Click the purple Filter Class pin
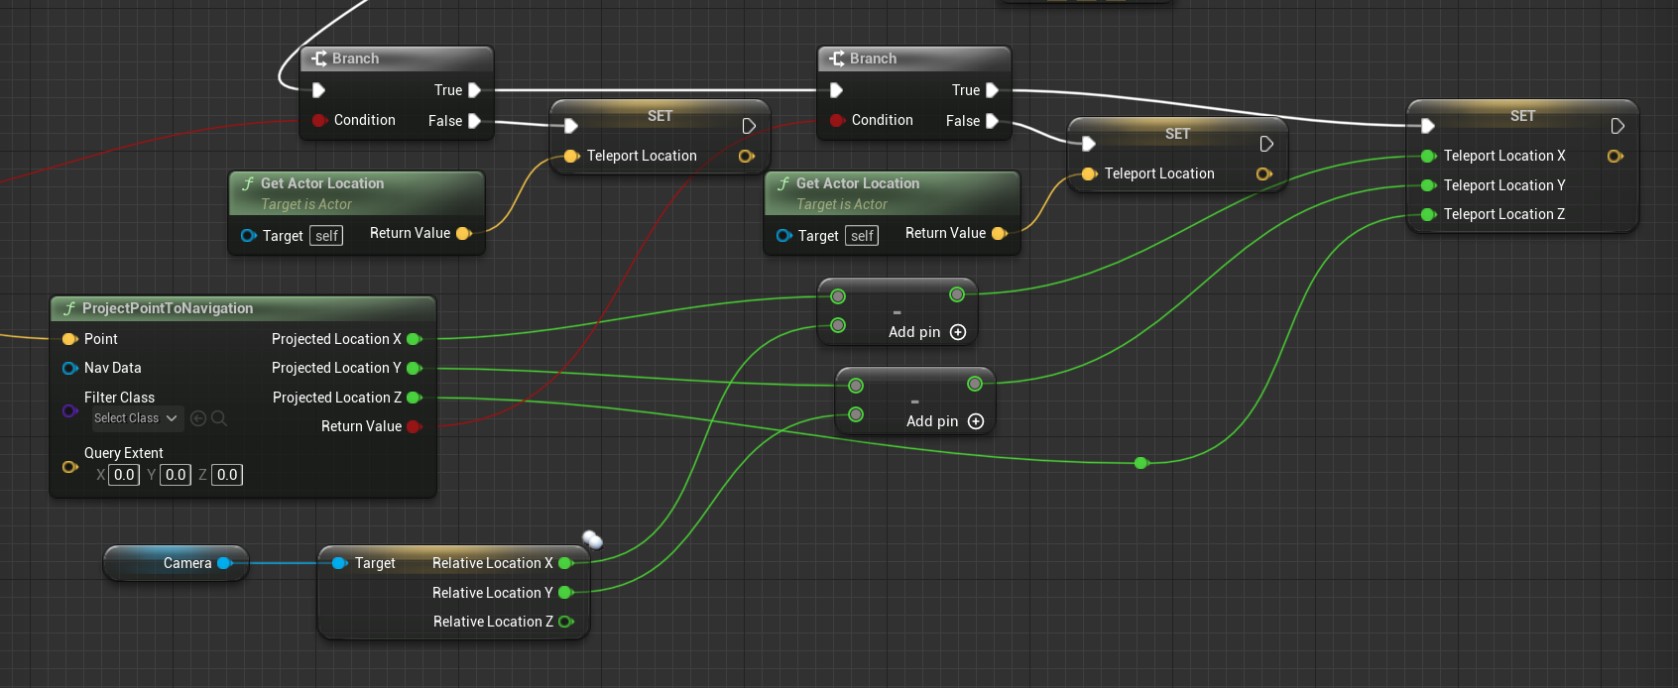The width and height of the screenshot is (1678, 688). (69, 410)
